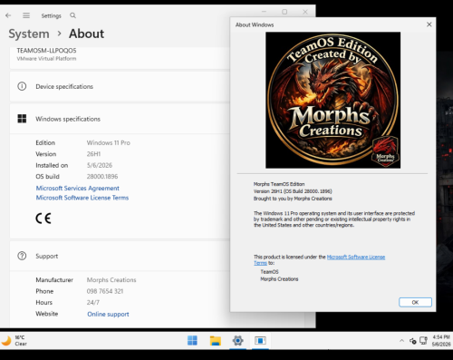
Task: Open the Windows Start button
Action: coord(192,341)
